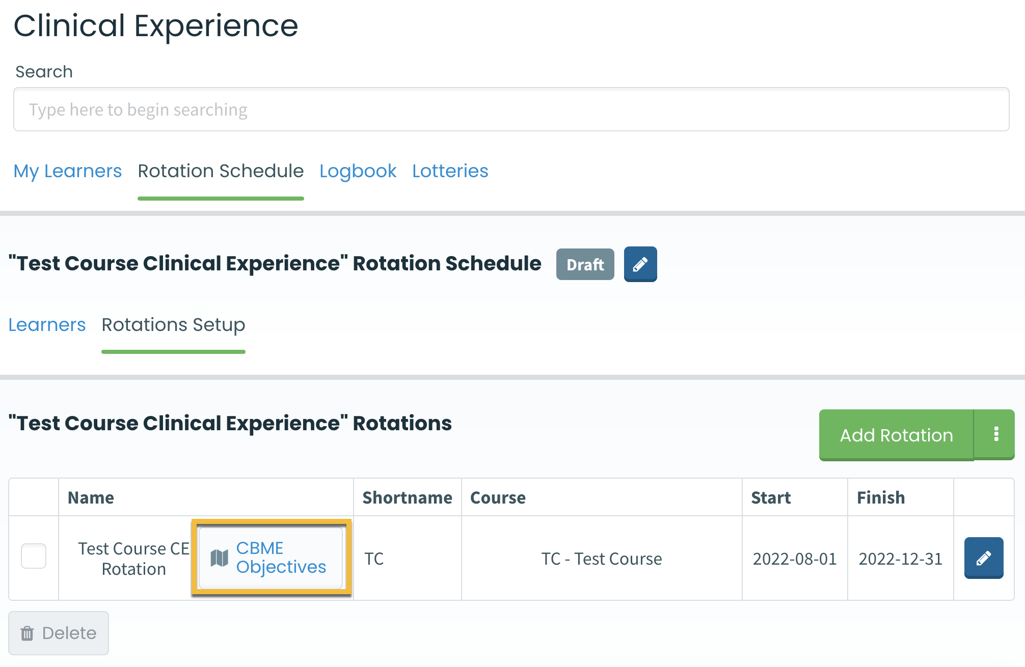
Task: Open the CBME Objectives link
Action: pos(281,558)
